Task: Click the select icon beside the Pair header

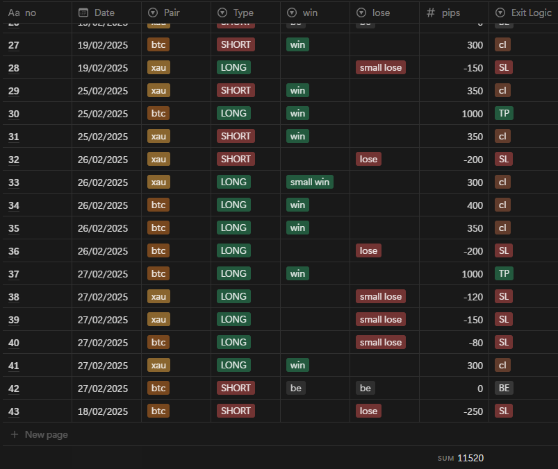Action: pyautogui.click(x=153, y=12)
